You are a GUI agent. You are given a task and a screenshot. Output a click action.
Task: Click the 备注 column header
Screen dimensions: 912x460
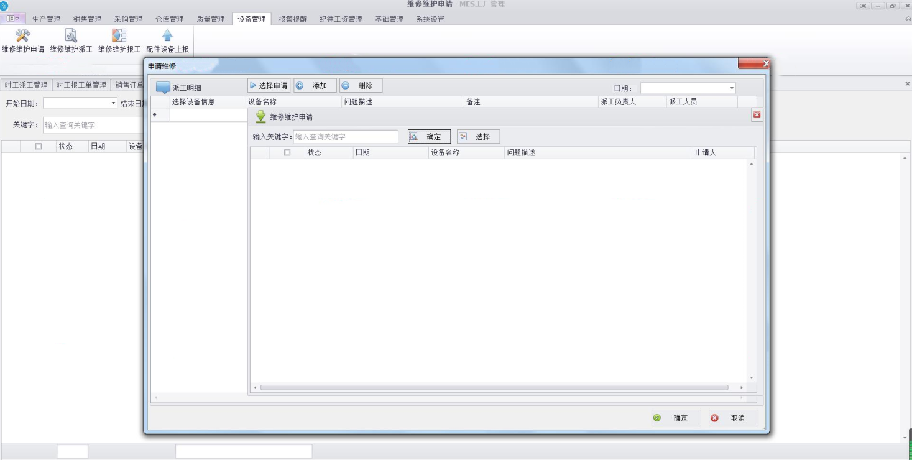pos(532,102)
